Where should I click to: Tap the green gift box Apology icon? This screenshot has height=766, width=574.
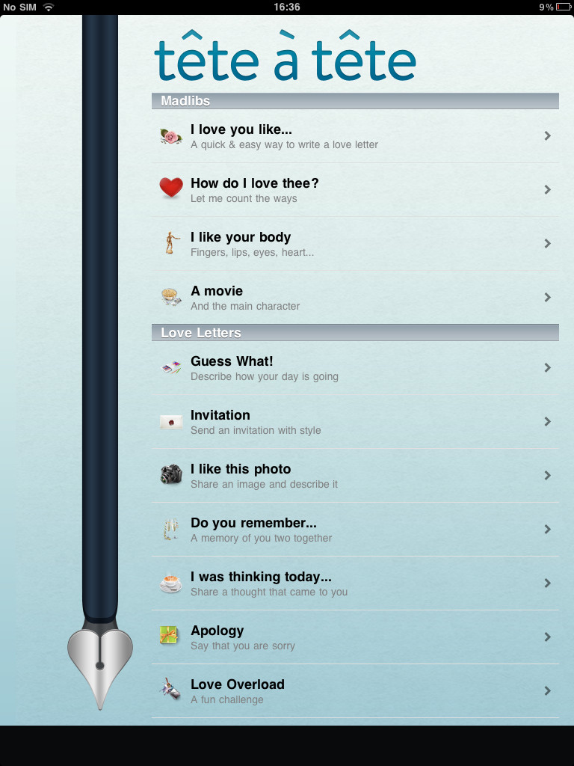click(170, 636)
